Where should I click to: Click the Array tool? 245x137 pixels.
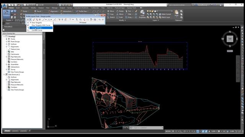(129, 17)
